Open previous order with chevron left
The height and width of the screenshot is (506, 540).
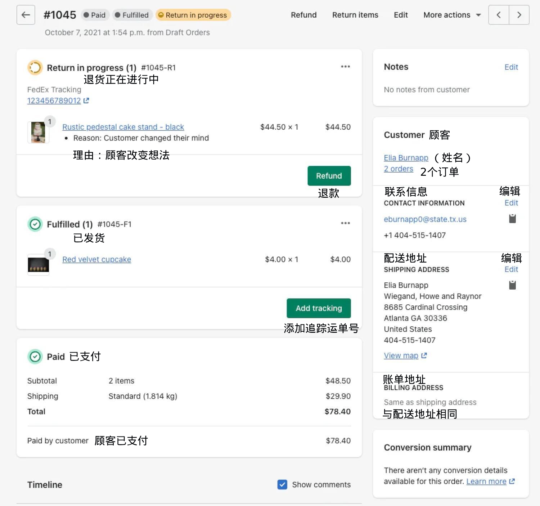499,15
